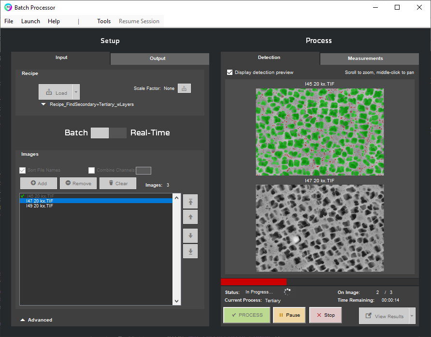
Task: Click the Pause processing button
Action: click(x=289, y=315)
